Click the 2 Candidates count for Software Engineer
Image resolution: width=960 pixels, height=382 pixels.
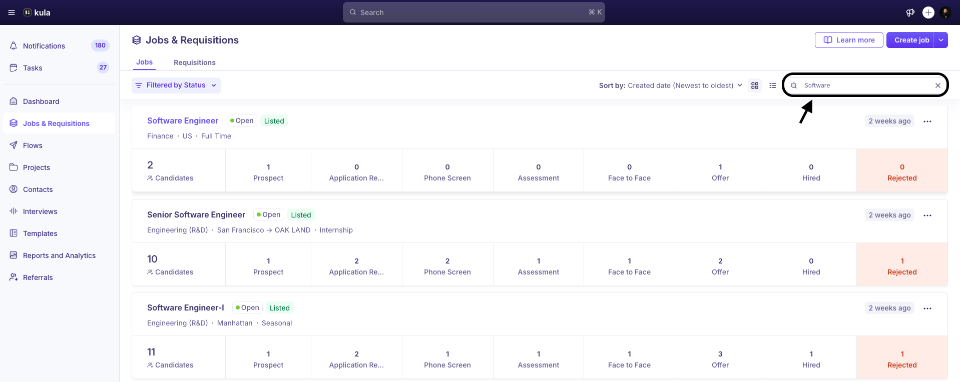tap(179, 170)
